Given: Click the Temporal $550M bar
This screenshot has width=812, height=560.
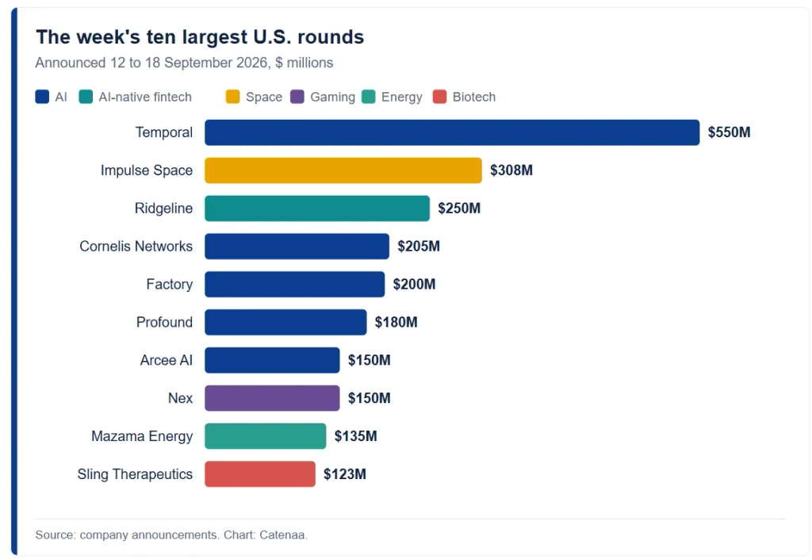Looking at the screenshot, I should pyautogui.click(x=452, y=132).
